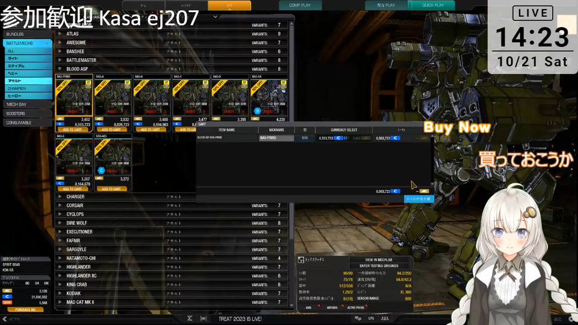The image size is (578, 325).
Task: Add BAS-A to cart
Action: click(112, 130)
